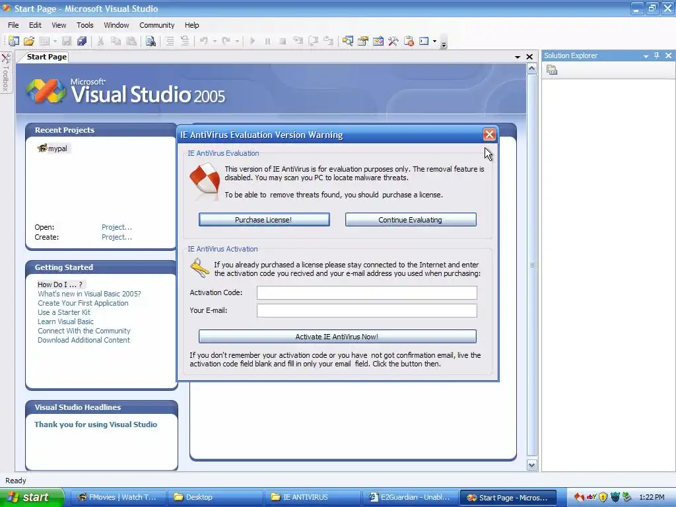Select the Start Page tab
The height and width of the screenshot is (507, 676).
pos(47,57)
